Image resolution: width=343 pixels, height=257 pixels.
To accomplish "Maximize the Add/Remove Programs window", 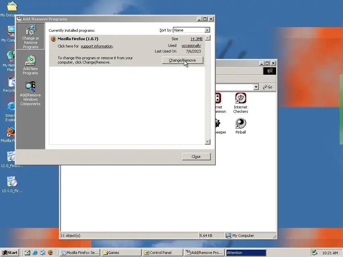I will [x=205, y=19].
